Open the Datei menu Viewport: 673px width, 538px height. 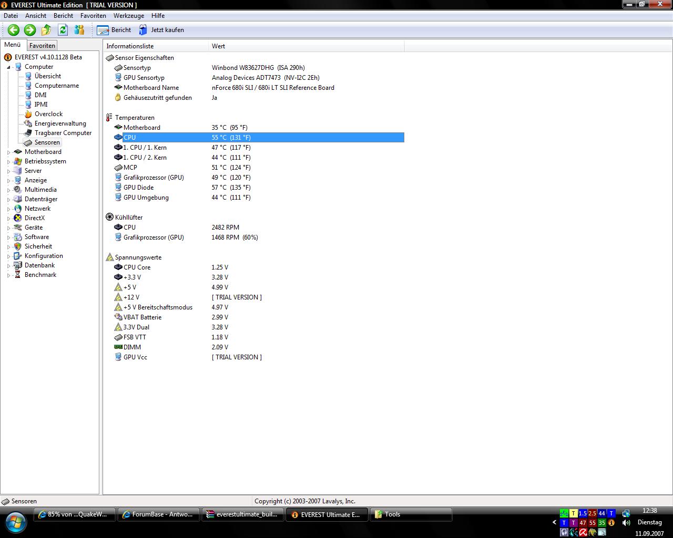[11, 16]
